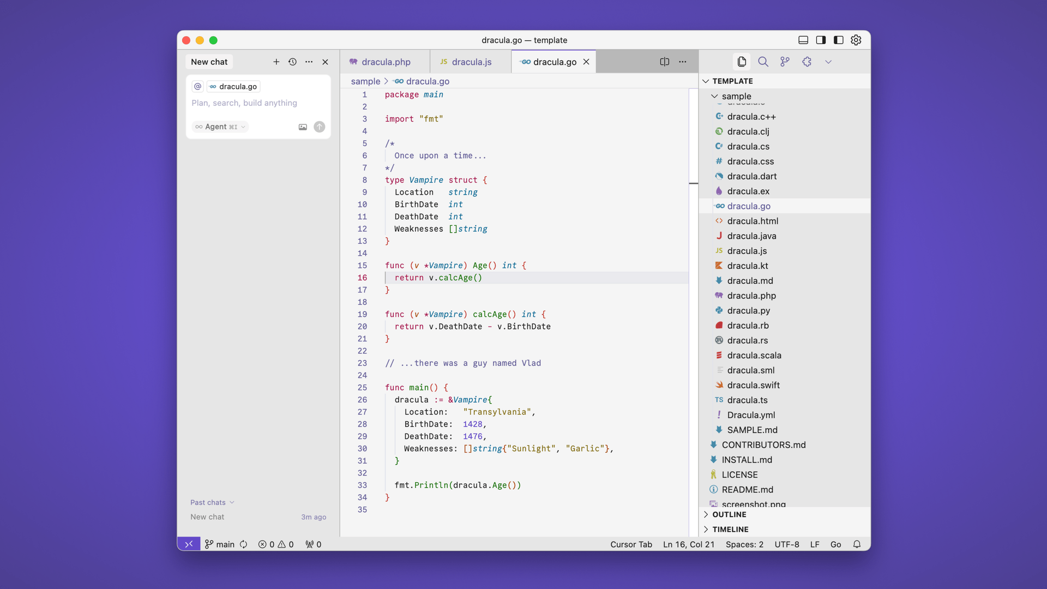Click 'sample' breadcrumb folder
The width and height of the screenshot is (1047, 589).
(x=365, y=81)
